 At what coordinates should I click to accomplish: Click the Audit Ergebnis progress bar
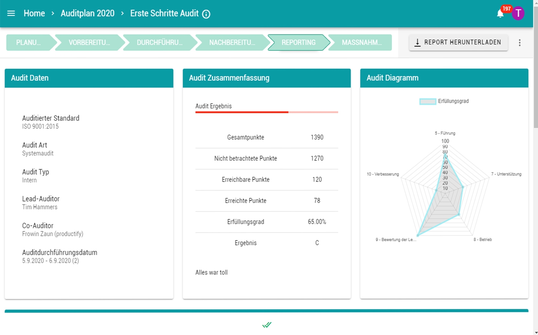[x=267, y=112]
